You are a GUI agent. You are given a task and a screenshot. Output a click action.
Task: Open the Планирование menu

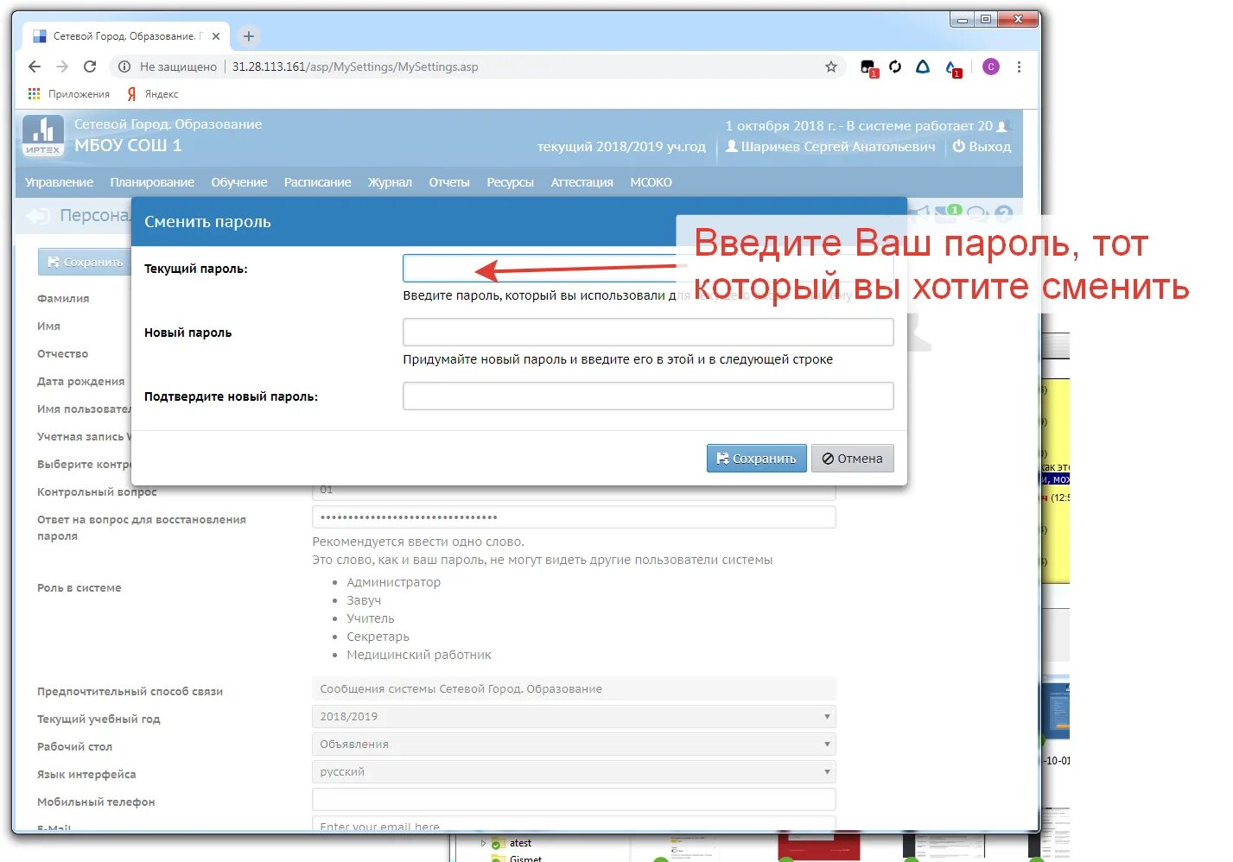(x=152, y=182)
